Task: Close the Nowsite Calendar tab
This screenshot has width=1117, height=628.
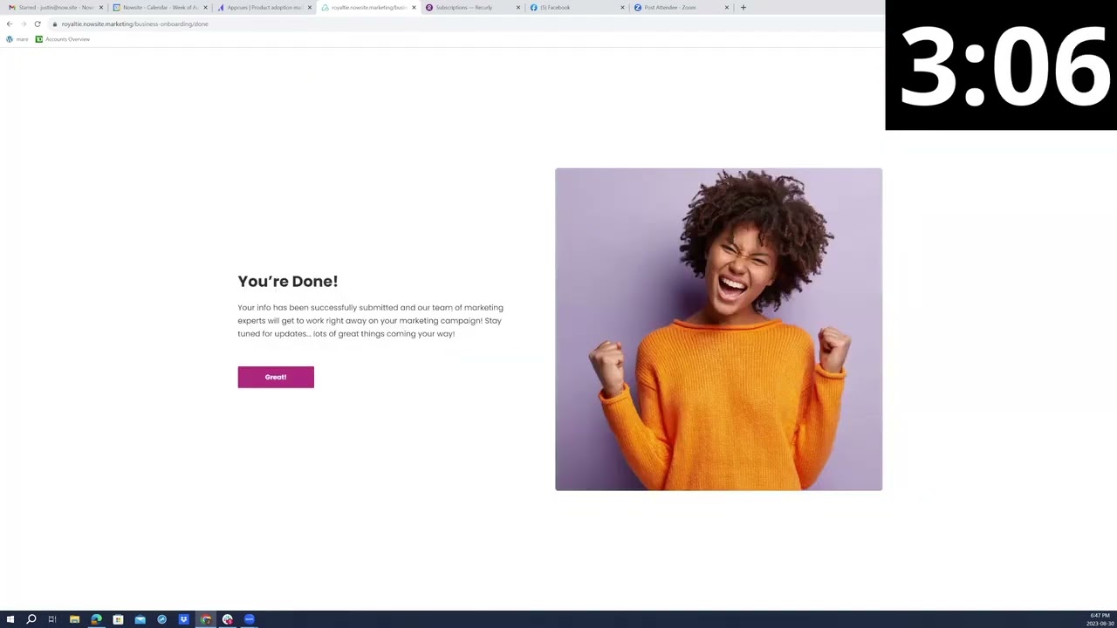Action: click(x=205, y=7)
